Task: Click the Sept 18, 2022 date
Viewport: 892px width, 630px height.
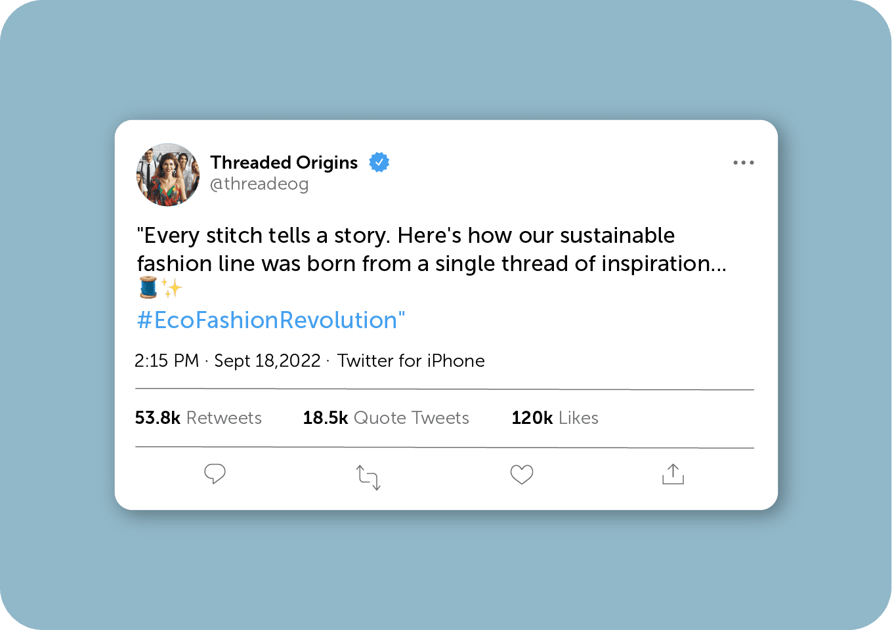Action: click(267, 361)
